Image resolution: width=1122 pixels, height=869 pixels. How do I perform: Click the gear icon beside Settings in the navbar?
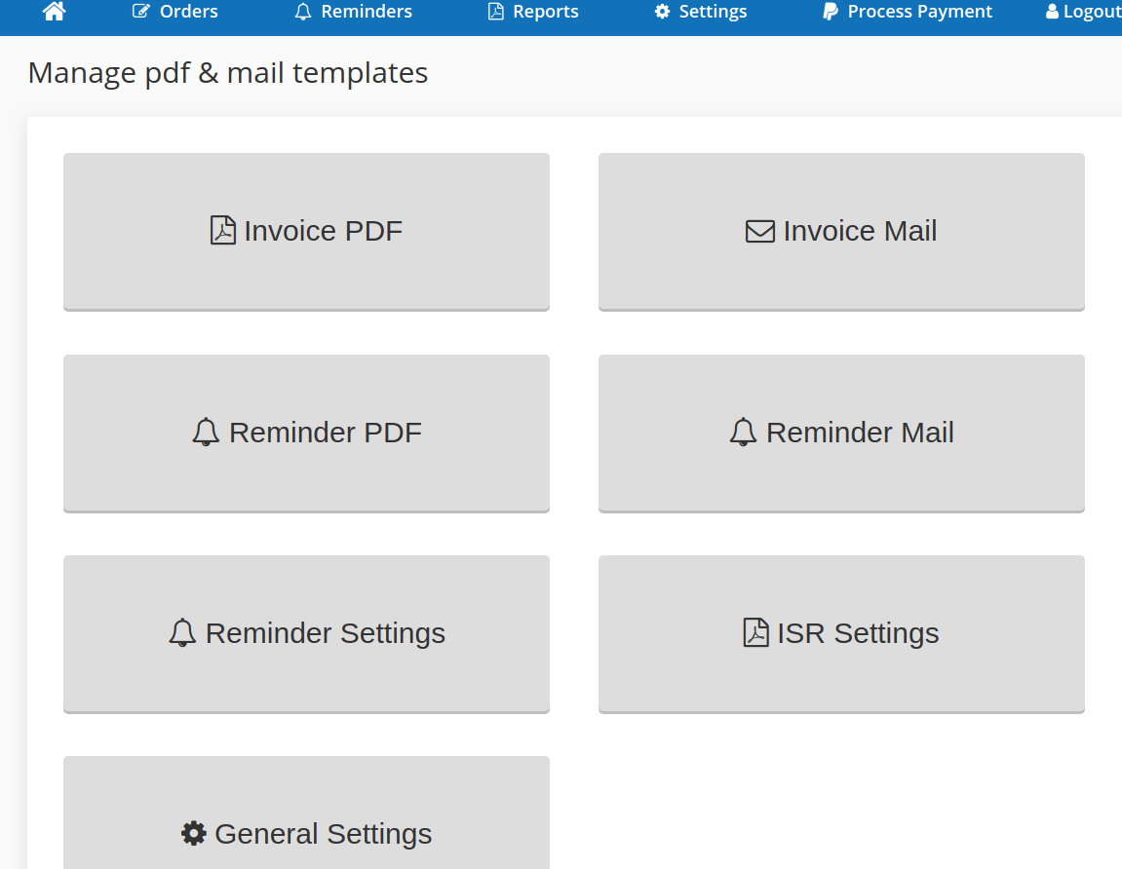pyautogui.click(x=662, y=12)
